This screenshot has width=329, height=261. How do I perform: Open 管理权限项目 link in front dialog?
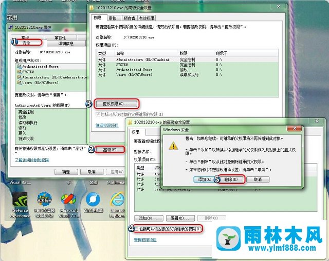pyautogui.click(x=145, y=239)
